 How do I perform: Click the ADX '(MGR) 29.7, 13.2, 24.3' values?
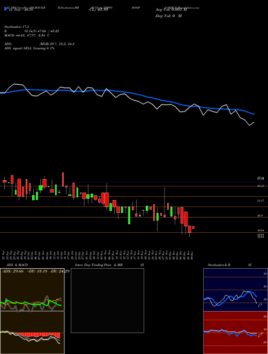click(57, 44)
